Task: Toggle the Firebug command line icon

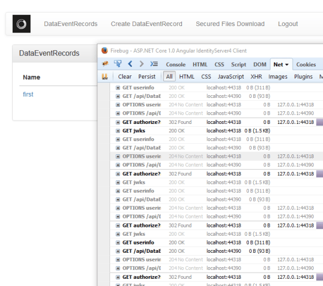Action: [x=154, y=64]
